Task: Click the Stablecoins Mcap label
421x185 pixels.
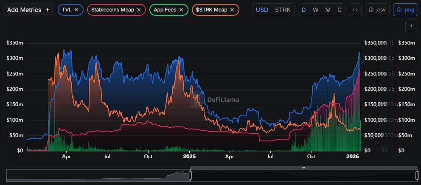Action: pyautogui.click(x=112, y=10)
